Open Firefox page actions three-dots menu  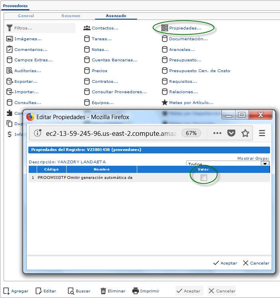pyautogui.click(x=217, y=133)
